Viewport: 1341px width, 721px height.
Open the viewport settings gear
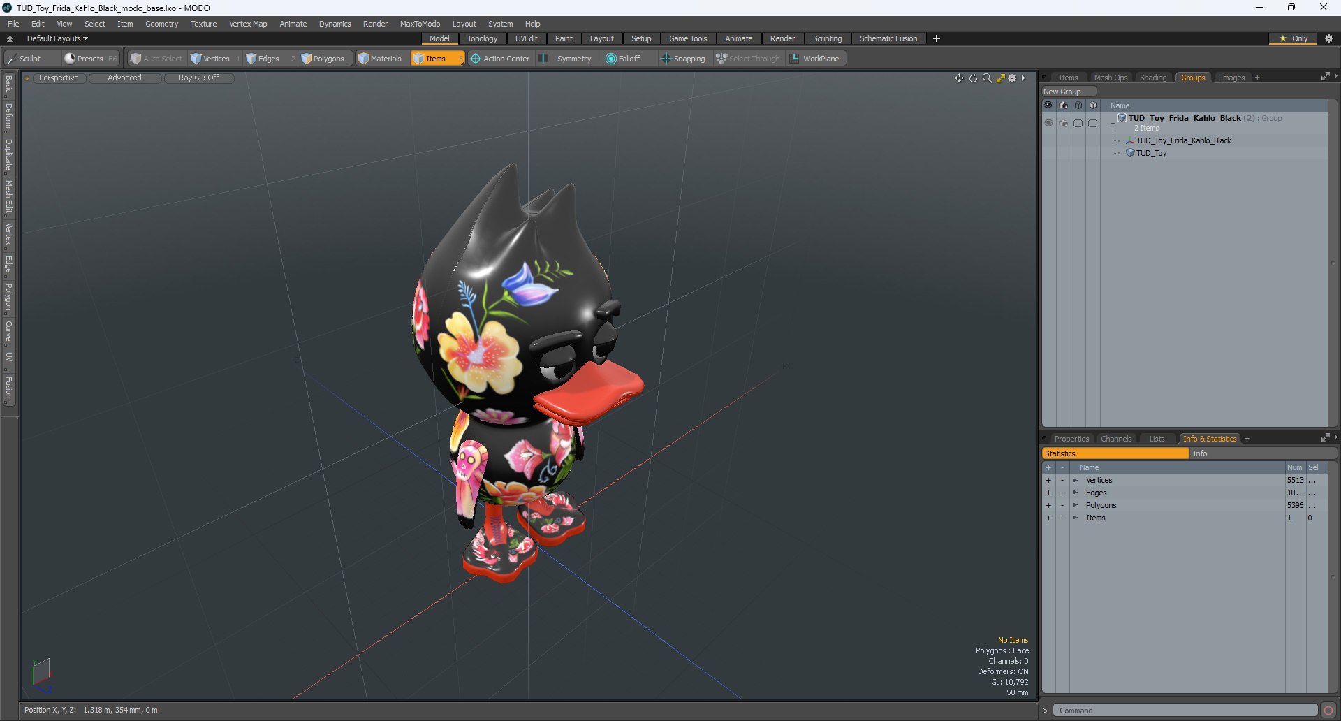click(x=1012, y=78)
